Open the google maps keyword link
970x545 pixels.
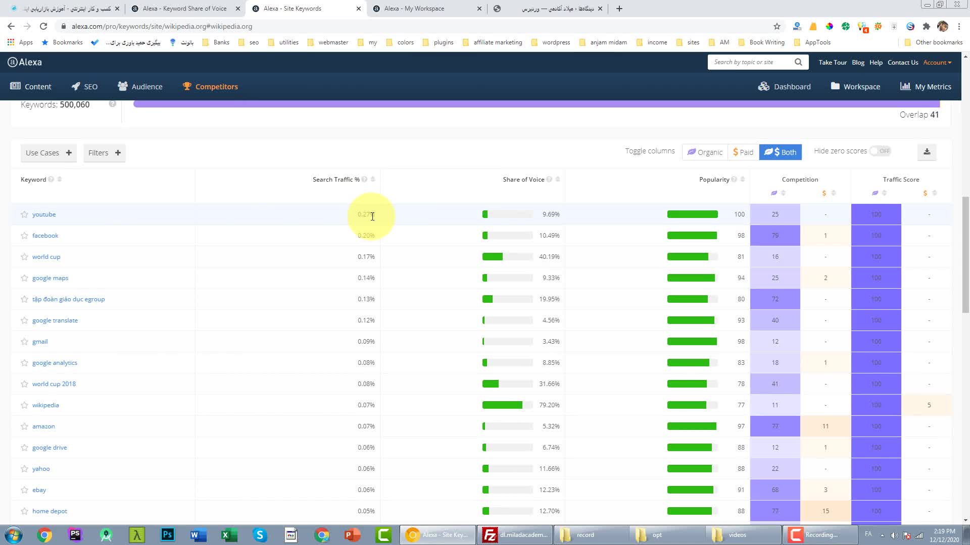click(x=50, y=278)
